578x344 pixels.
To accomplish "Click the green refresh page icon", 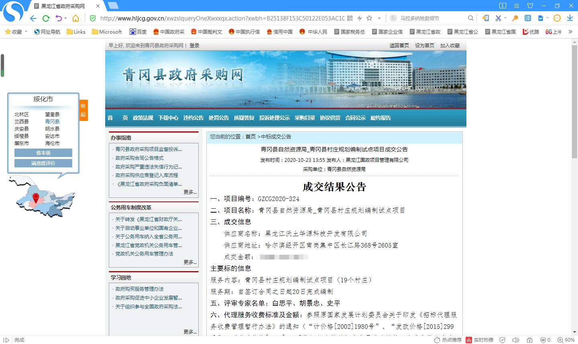I will (x=46, y=18).
